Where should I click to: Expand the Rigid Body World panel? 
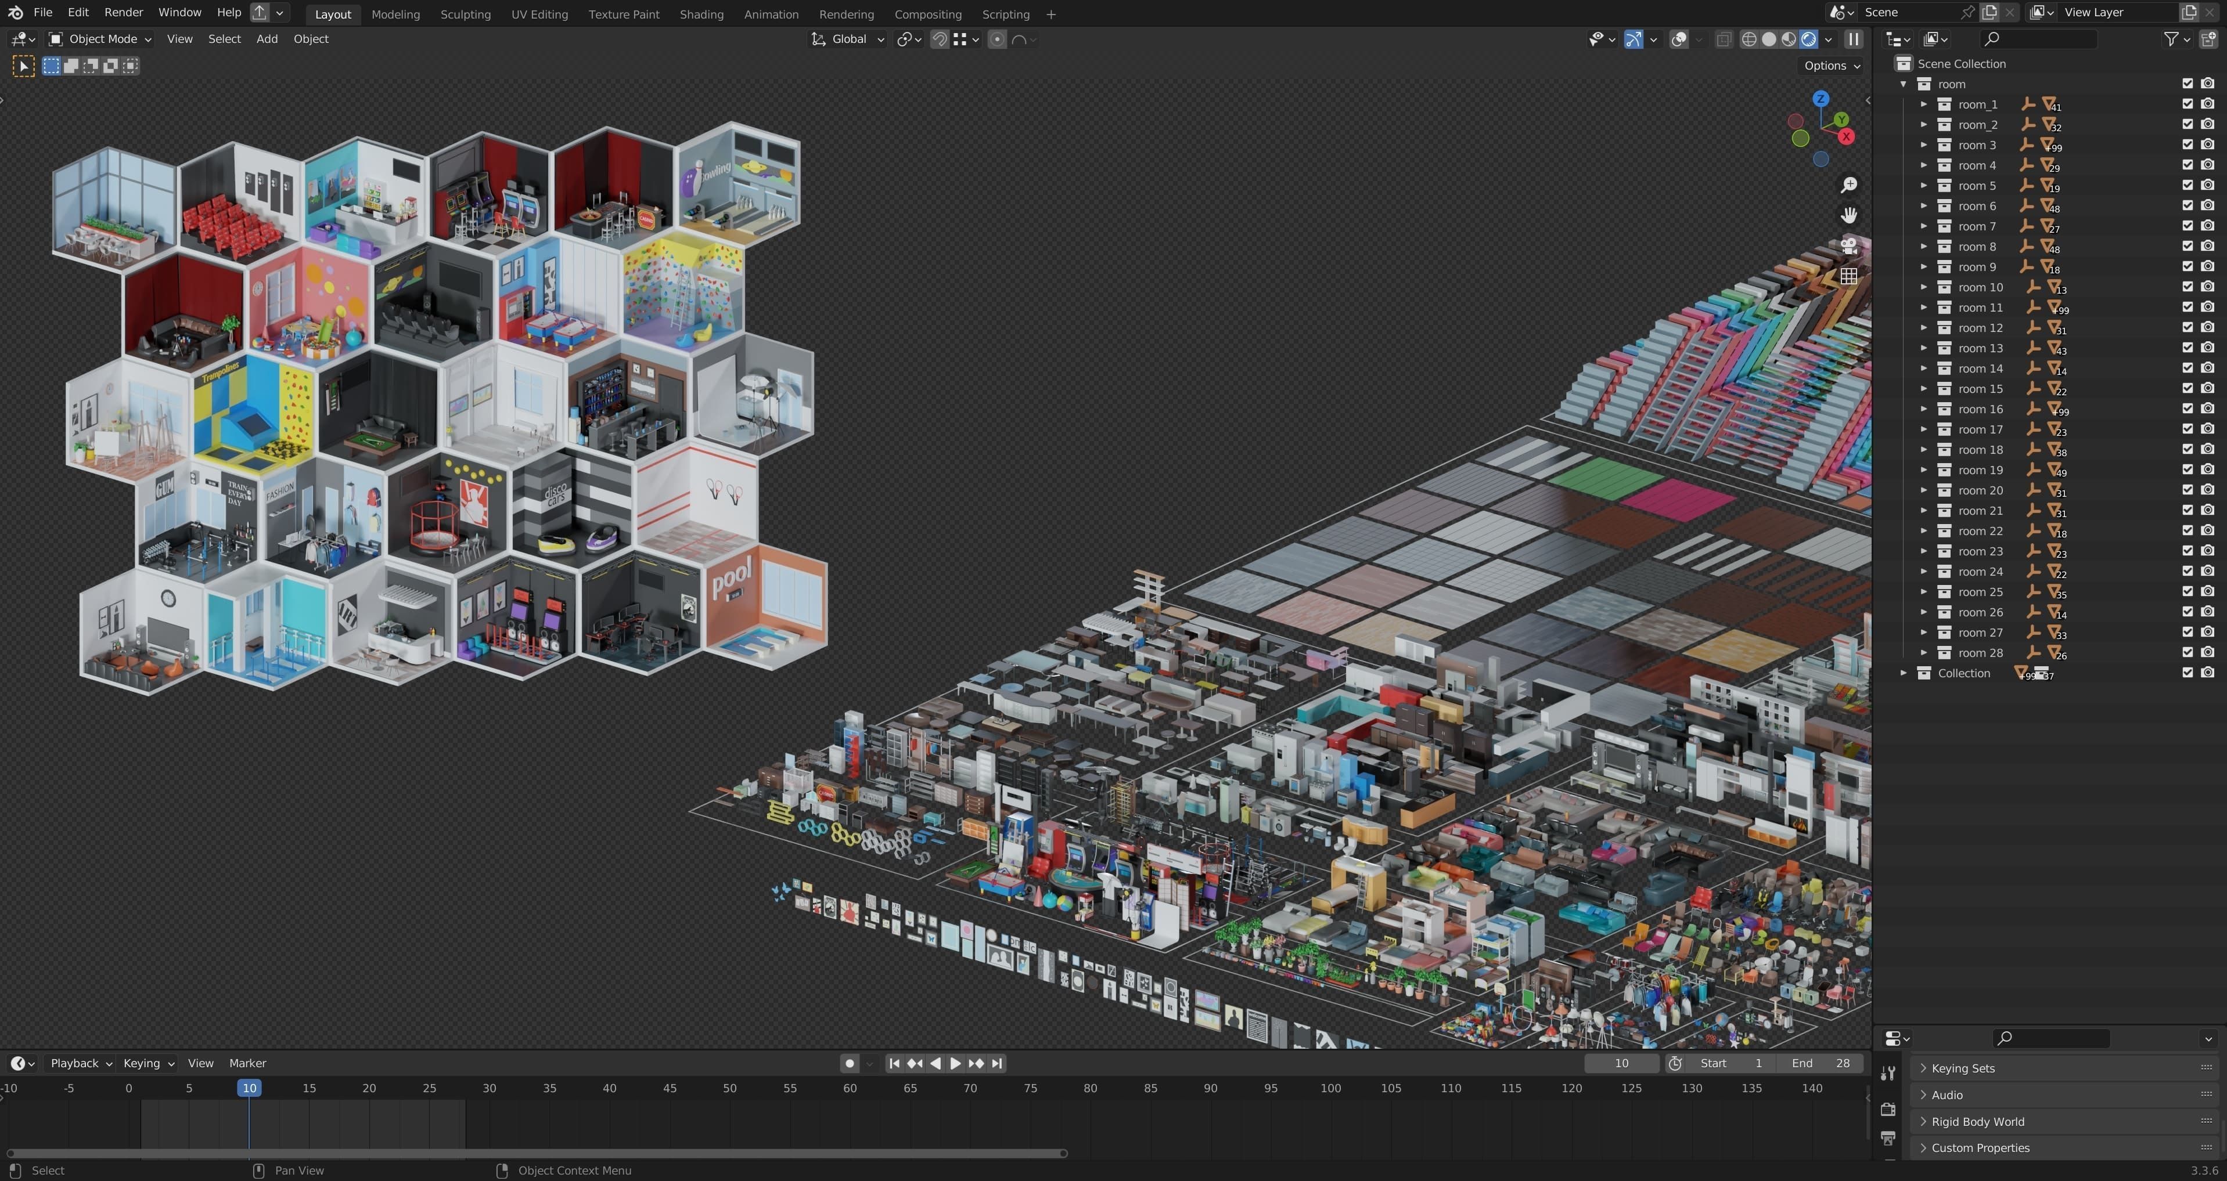click(1978, 1121)
